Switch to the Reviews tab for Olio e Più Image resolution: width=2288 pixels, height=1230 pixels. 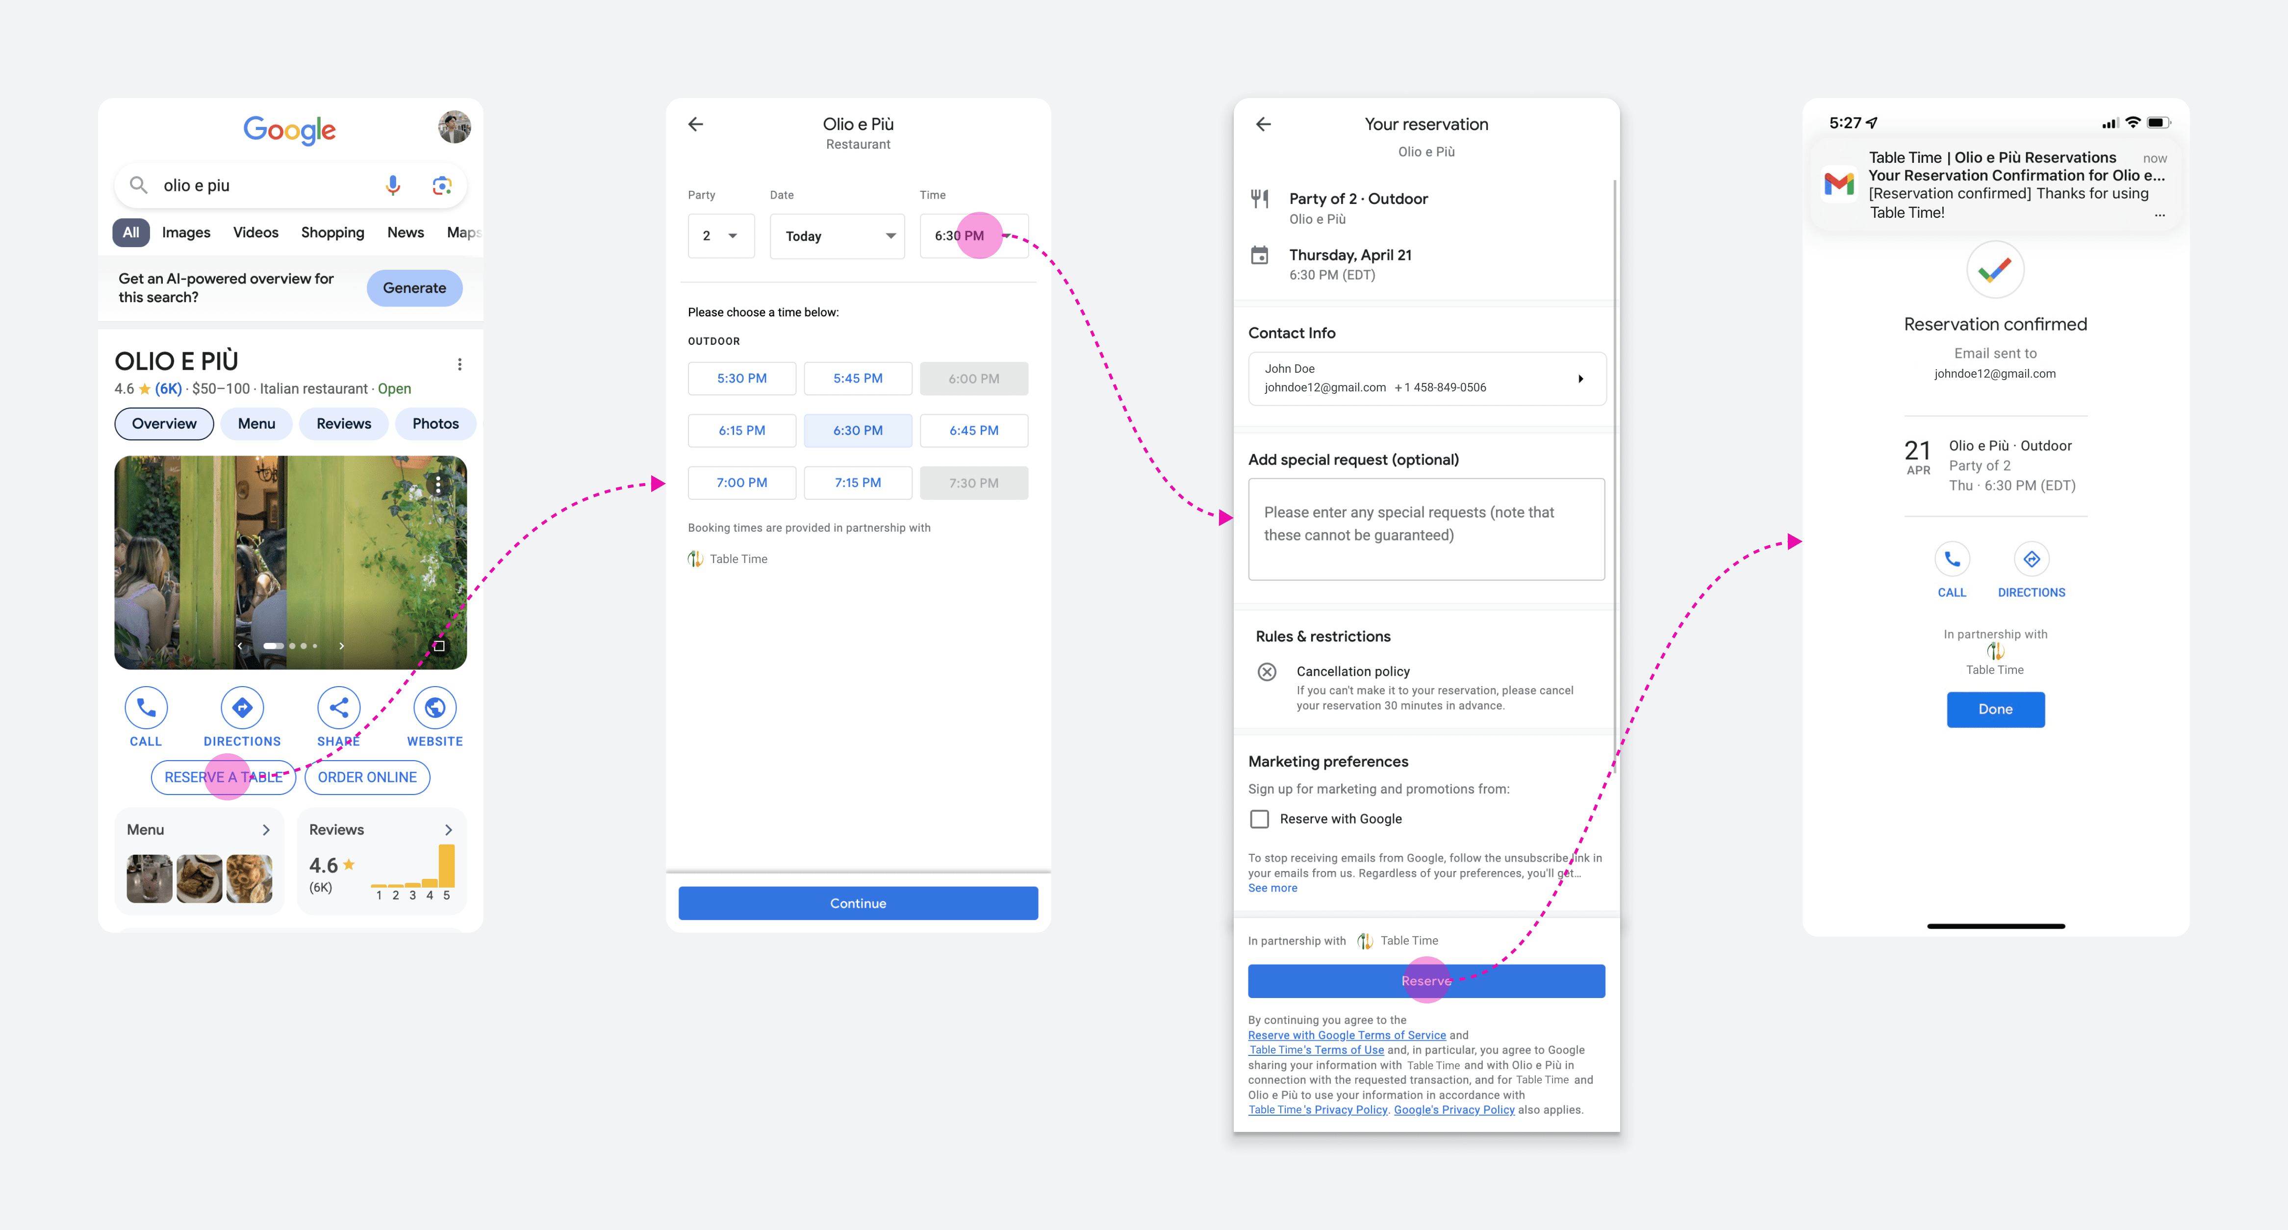[342, 423]
